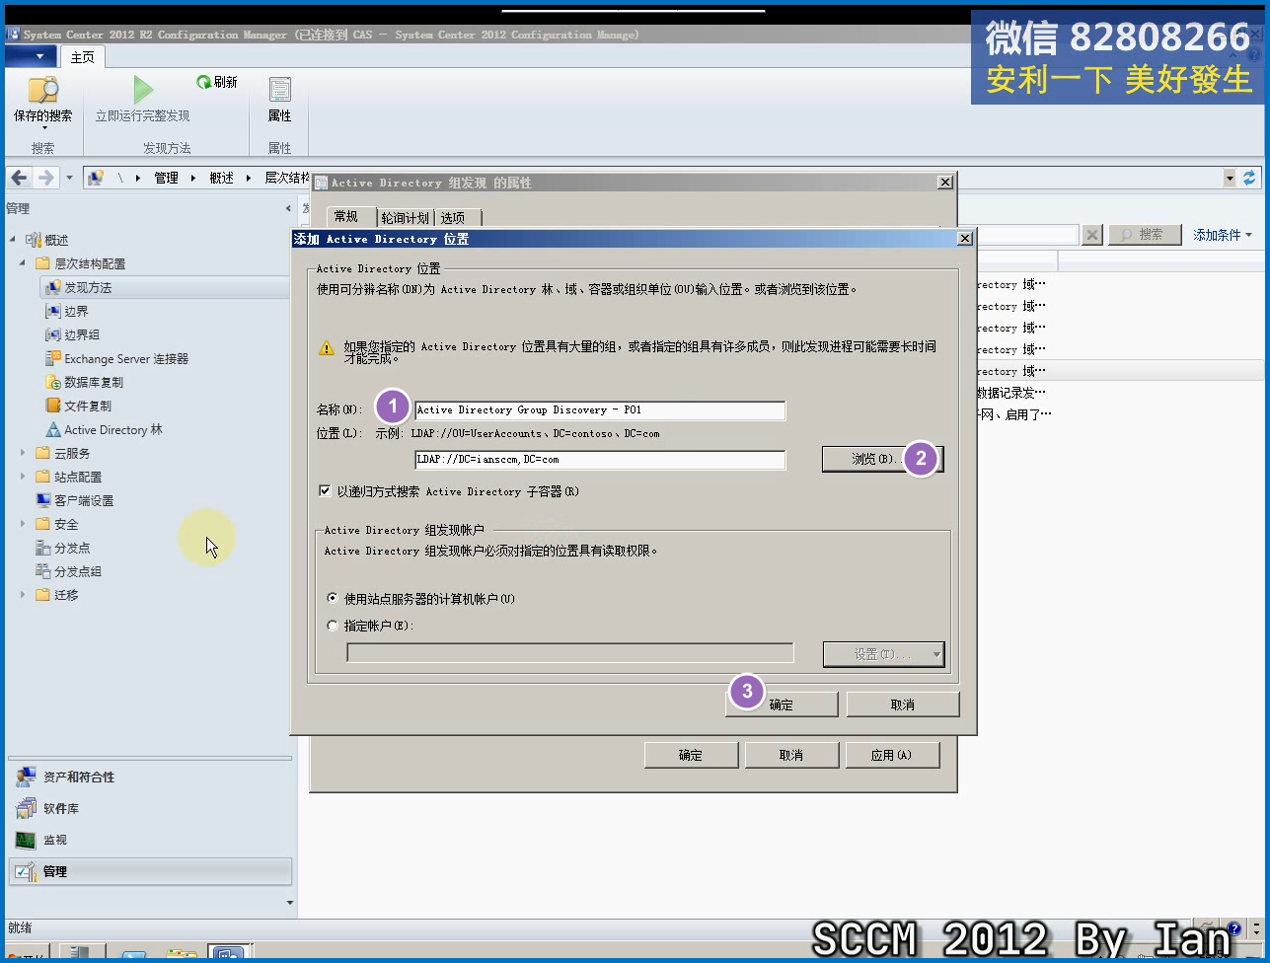This screenshot has width=1270, height=963.
Task: Select Exchange Server 连接器 node
Action: (x=126, y=358)
